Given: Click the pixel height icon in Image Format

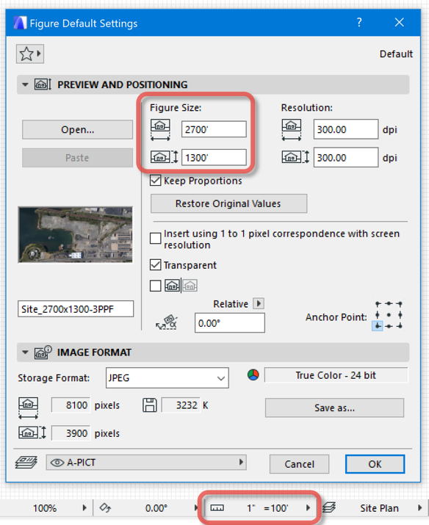Looking at the screenshot, I should coord(32,432).
